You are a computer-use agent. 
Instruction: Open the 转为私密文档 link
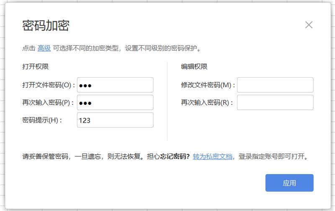(212, 157)
